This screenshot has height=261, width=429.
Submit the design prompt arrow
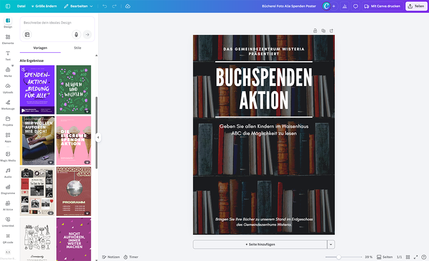87,35
